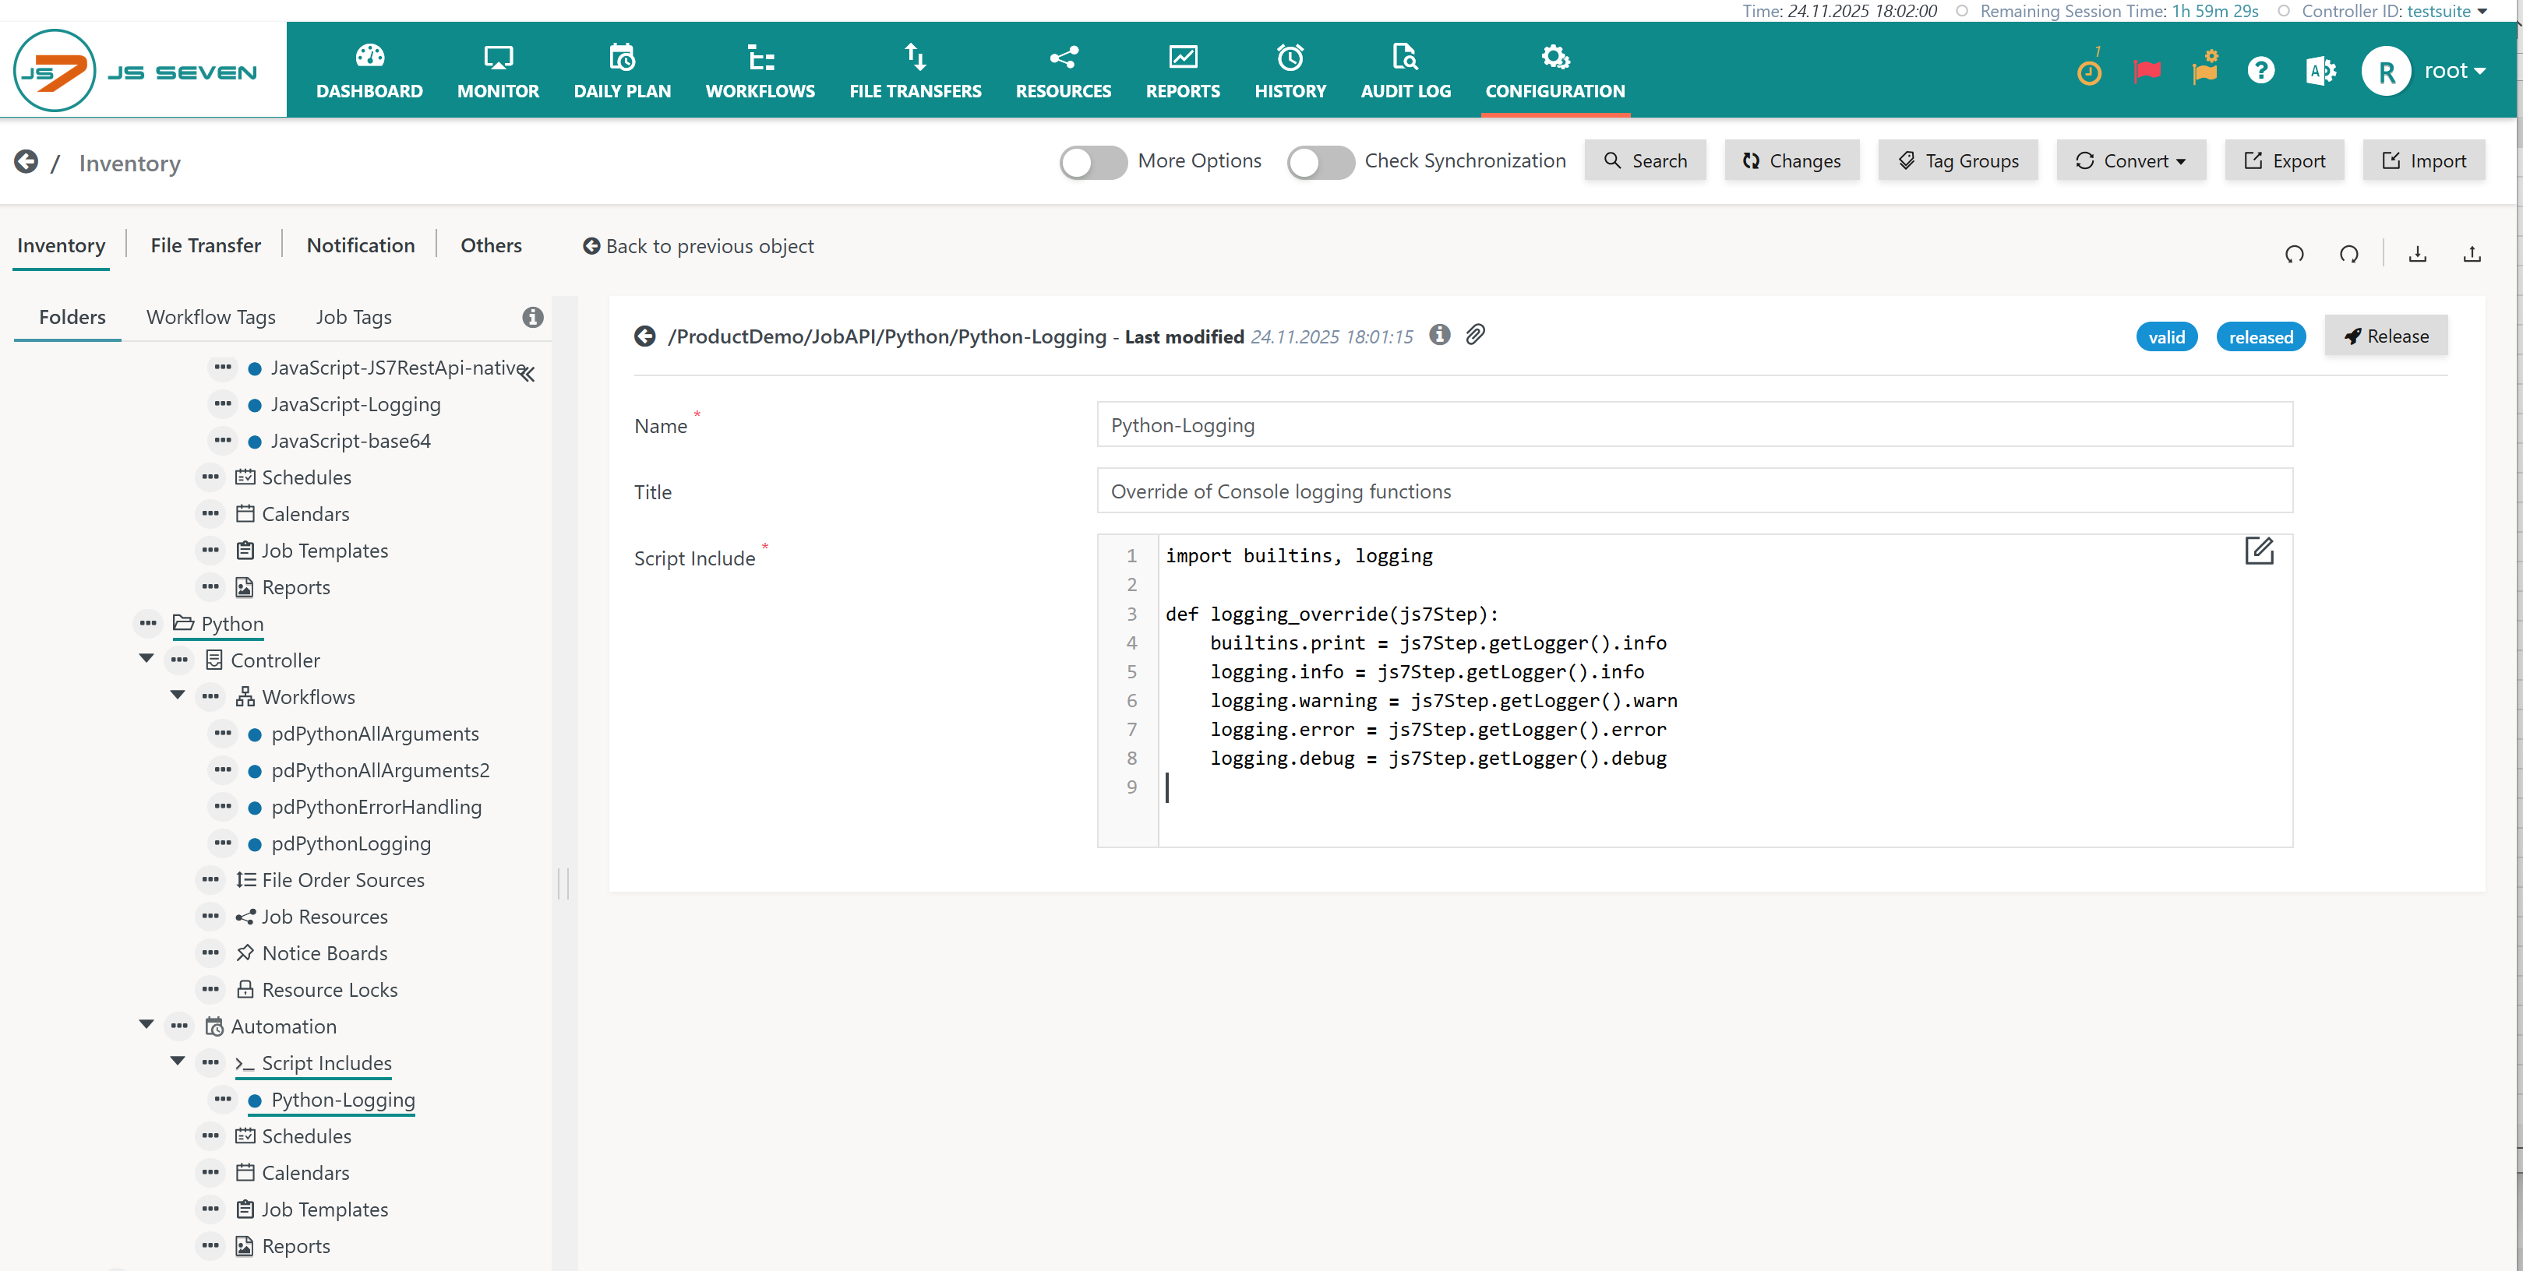Collapse the Script Includes tree node
Screen dimensions: 2523x1271
tap(178, 1062)
